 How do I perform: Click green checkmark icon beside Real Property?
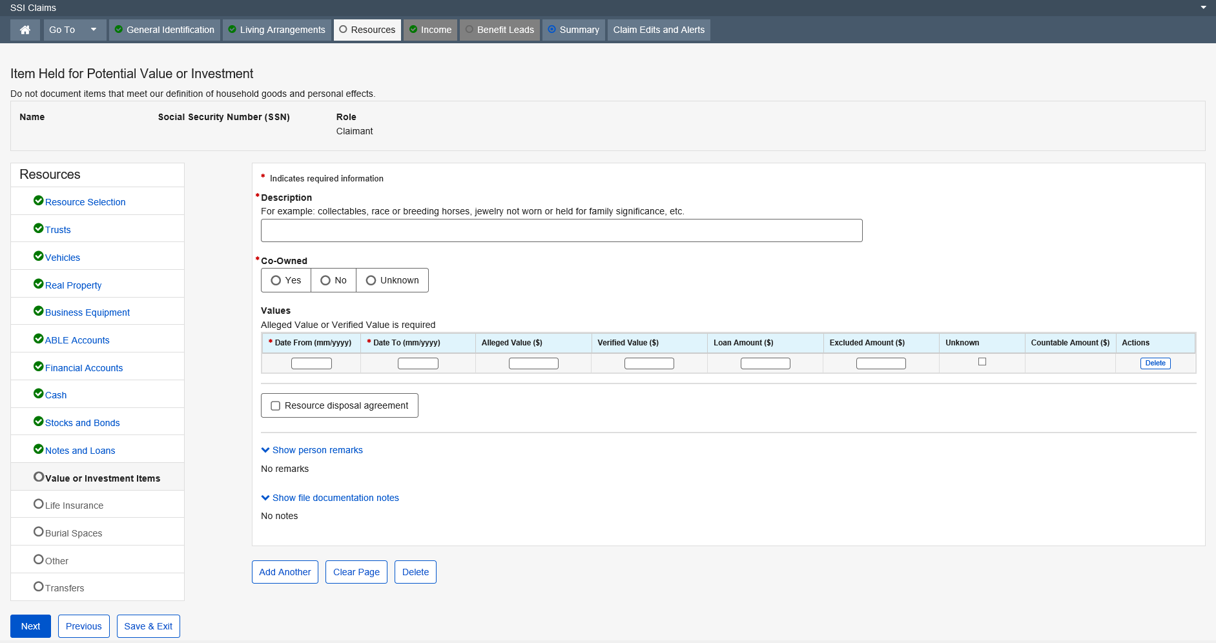coord(38,284)
